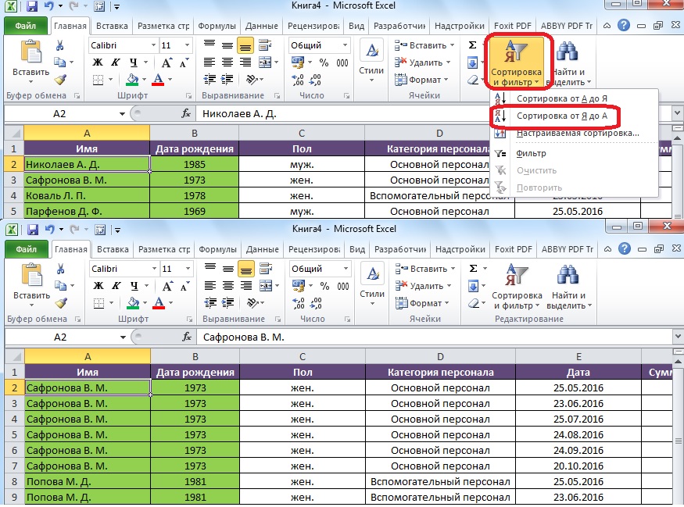Click Orientation icon in top window

252,80
